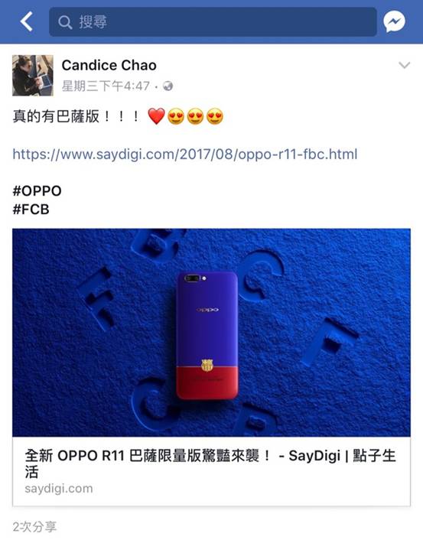Tap the first heart-eyes emoji
Image resolution: width=423 pixels, height=543 pixels.
click(x=176, y=116)
